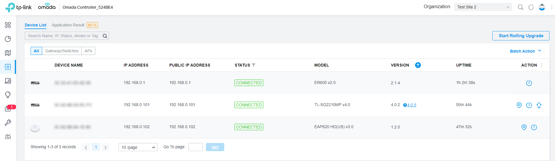Image resolution: width=555 pixels, height=161 pixels.
Task: Click the GO page button
Action: (x=215, y=147)
